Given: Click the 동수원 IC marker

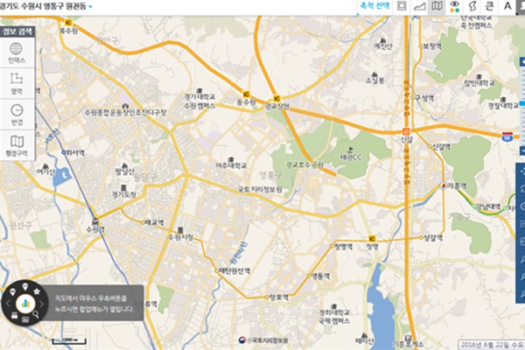Looking at the screenshot, I should click(247, 94).
